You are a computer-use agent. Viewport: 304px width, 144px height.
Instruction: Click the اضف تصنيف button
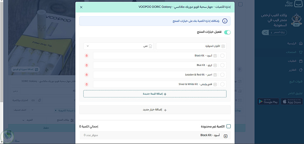point(20,110)
